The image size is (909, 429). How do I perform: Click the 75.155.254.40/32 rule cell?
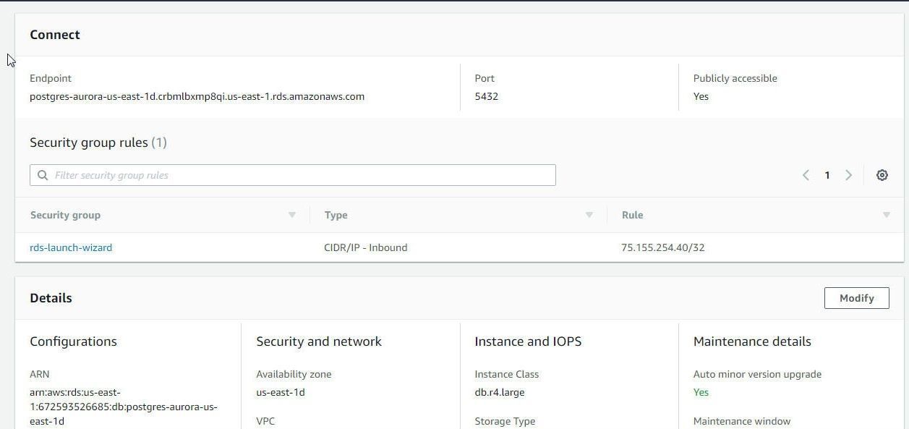[663, 247]
